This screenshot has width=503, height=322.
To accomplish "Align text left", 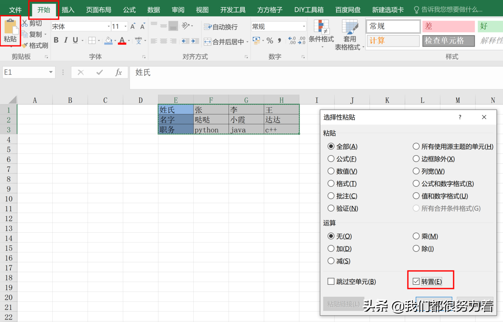I will [x=154, y=41].
